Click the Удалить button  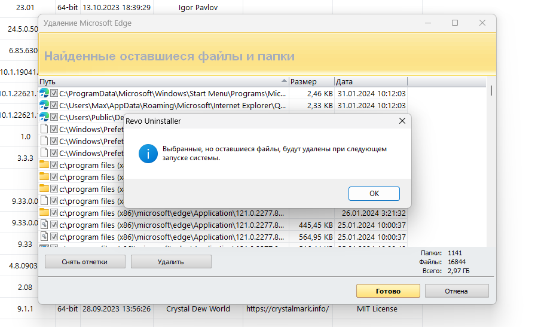(x=171, y=262)
